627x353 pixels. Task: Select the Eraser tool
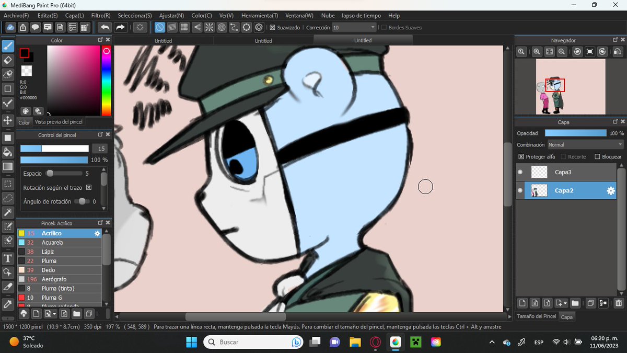[x=8, y=60]
